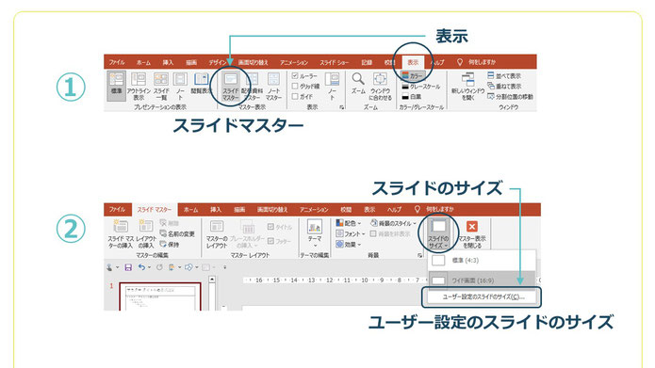Click 並べて表示 arrange all
Screen dimensions: 655x368
pos(504,76)
